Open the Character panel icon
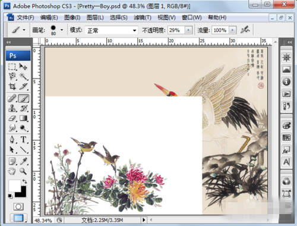 (286, 162)
